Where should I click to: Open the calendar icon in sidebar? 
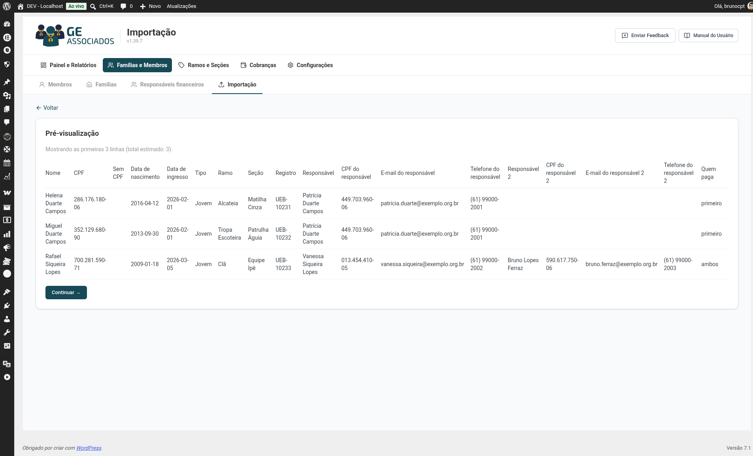pos(7,163)
